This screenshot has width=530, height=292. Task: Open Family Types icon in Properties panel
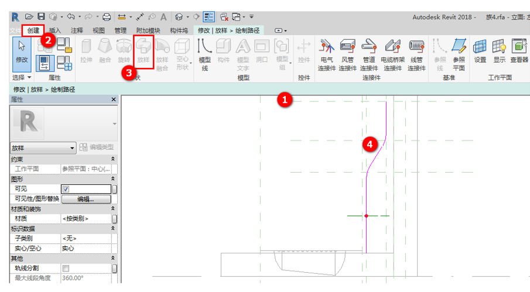click(x=64, y=63)
